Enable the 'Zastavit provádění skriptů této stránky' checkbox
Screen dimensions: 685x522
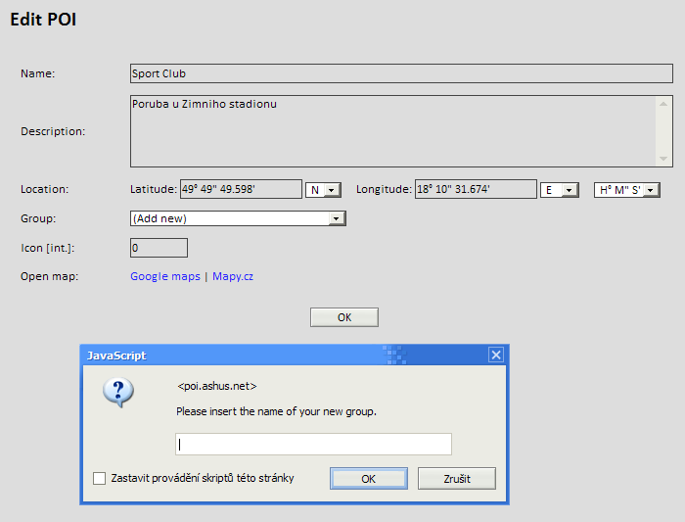(99, 478)
